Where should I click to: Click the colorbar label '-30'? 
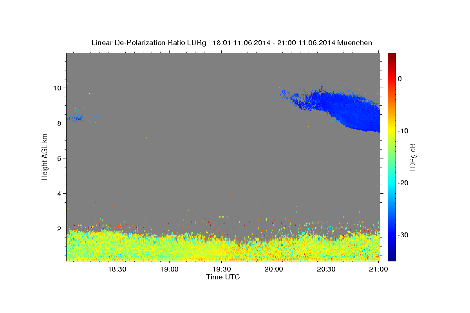tap(403, 235)
